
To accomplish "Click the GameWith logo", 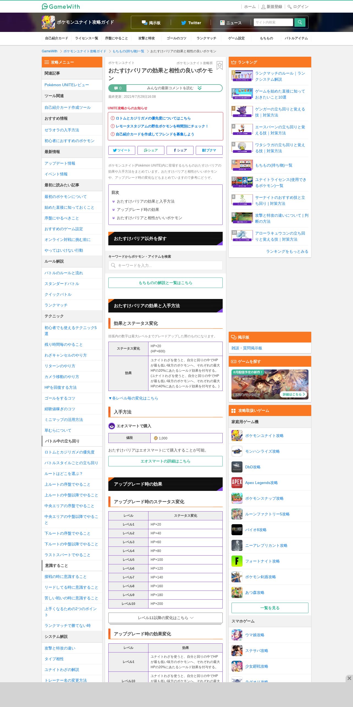I will pos(61,6).
